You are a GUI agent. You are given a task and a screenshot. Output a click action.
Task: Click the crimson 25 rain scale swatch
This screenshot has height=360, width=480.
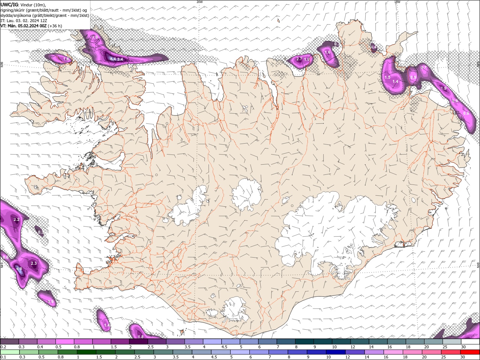click(450, 352)
